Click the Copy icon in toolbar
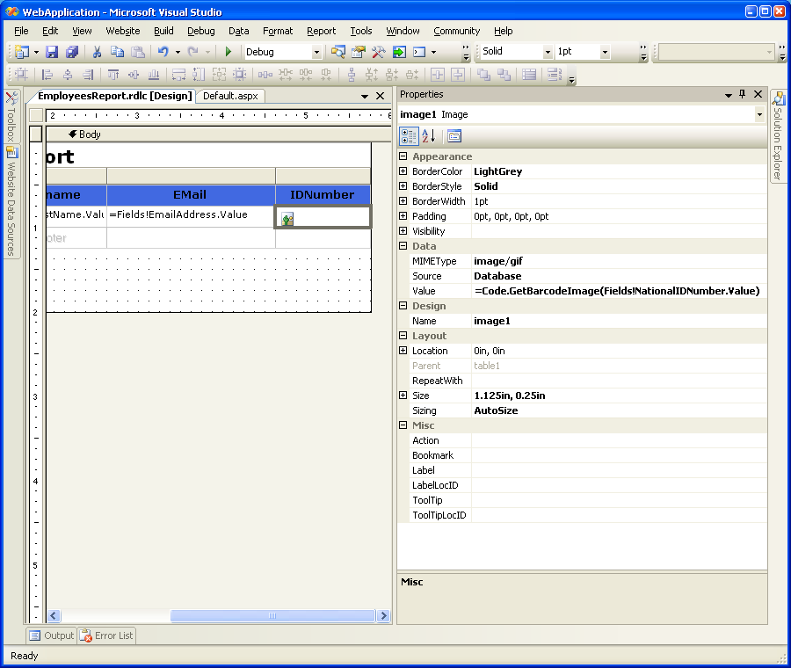This screenshot has height=668, width=791. [x=117, y=52]
